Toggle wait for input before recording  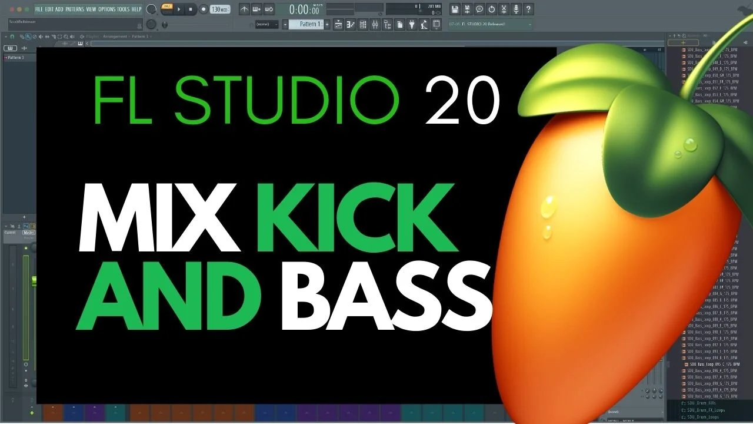256,9
